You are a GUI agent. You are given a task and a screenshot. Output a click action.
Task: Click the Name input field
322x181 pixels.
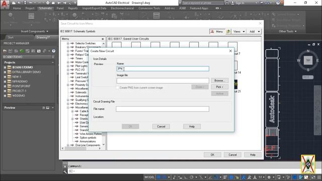[x=163, y=69]
